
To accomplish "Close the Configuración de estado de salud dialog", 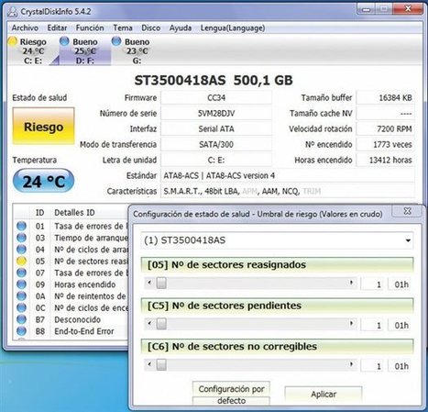I will pyautogui.click(x=407, y=211).
